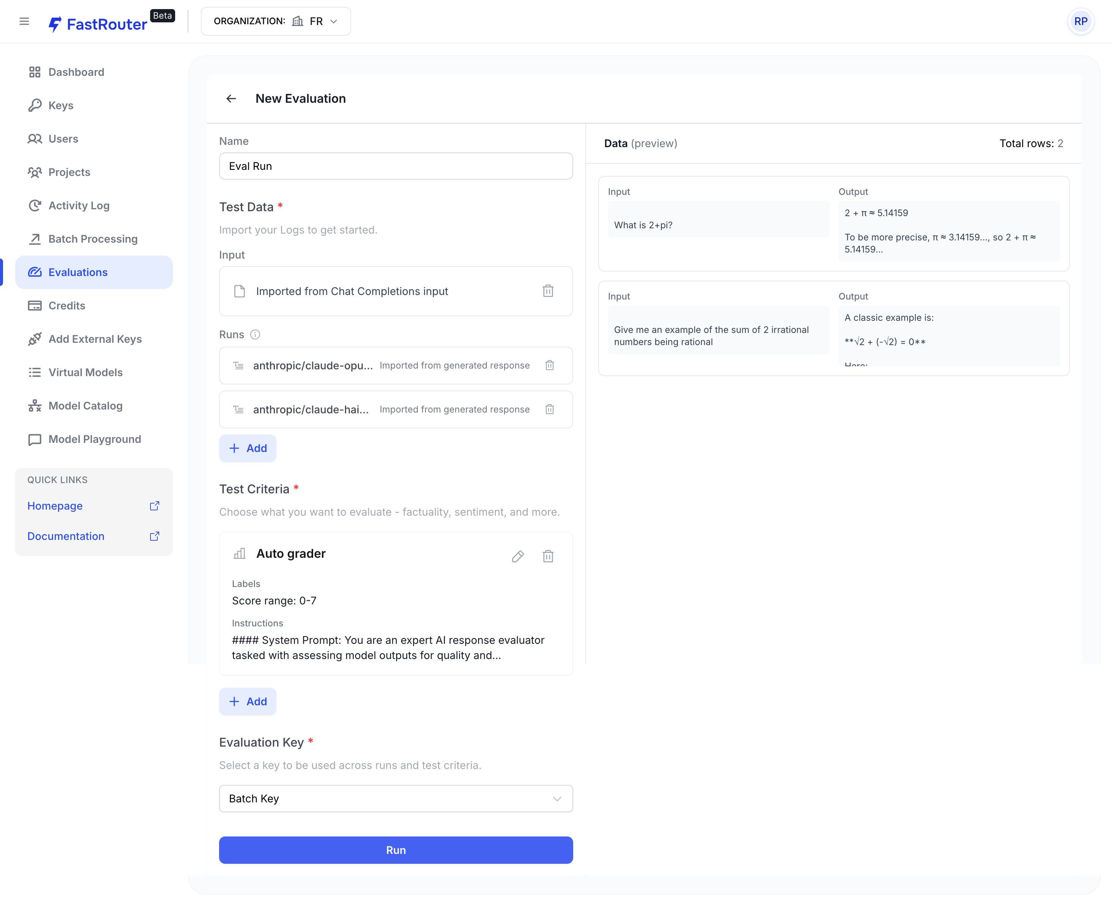Add a new run under Runs
The height and width of the screenshot is (907, 1113).
click(x=248, y=448)
